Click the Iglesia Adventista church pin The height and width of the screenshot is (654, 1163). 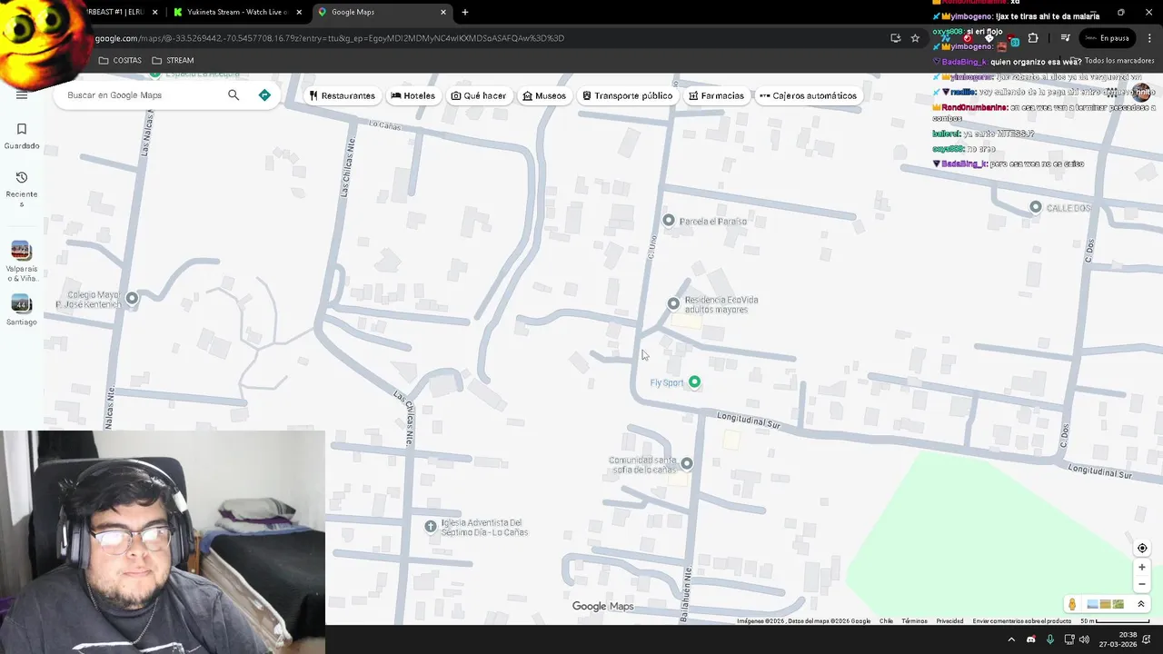[431, 526]
